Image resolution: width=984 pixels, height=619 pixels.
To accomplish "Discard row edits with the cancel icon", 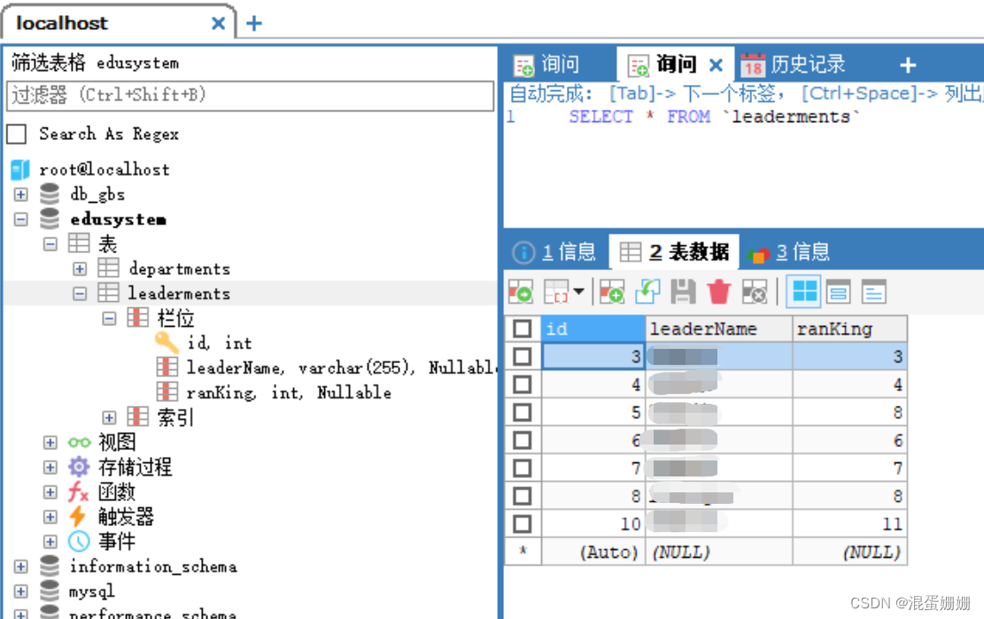I will point(755,291).
